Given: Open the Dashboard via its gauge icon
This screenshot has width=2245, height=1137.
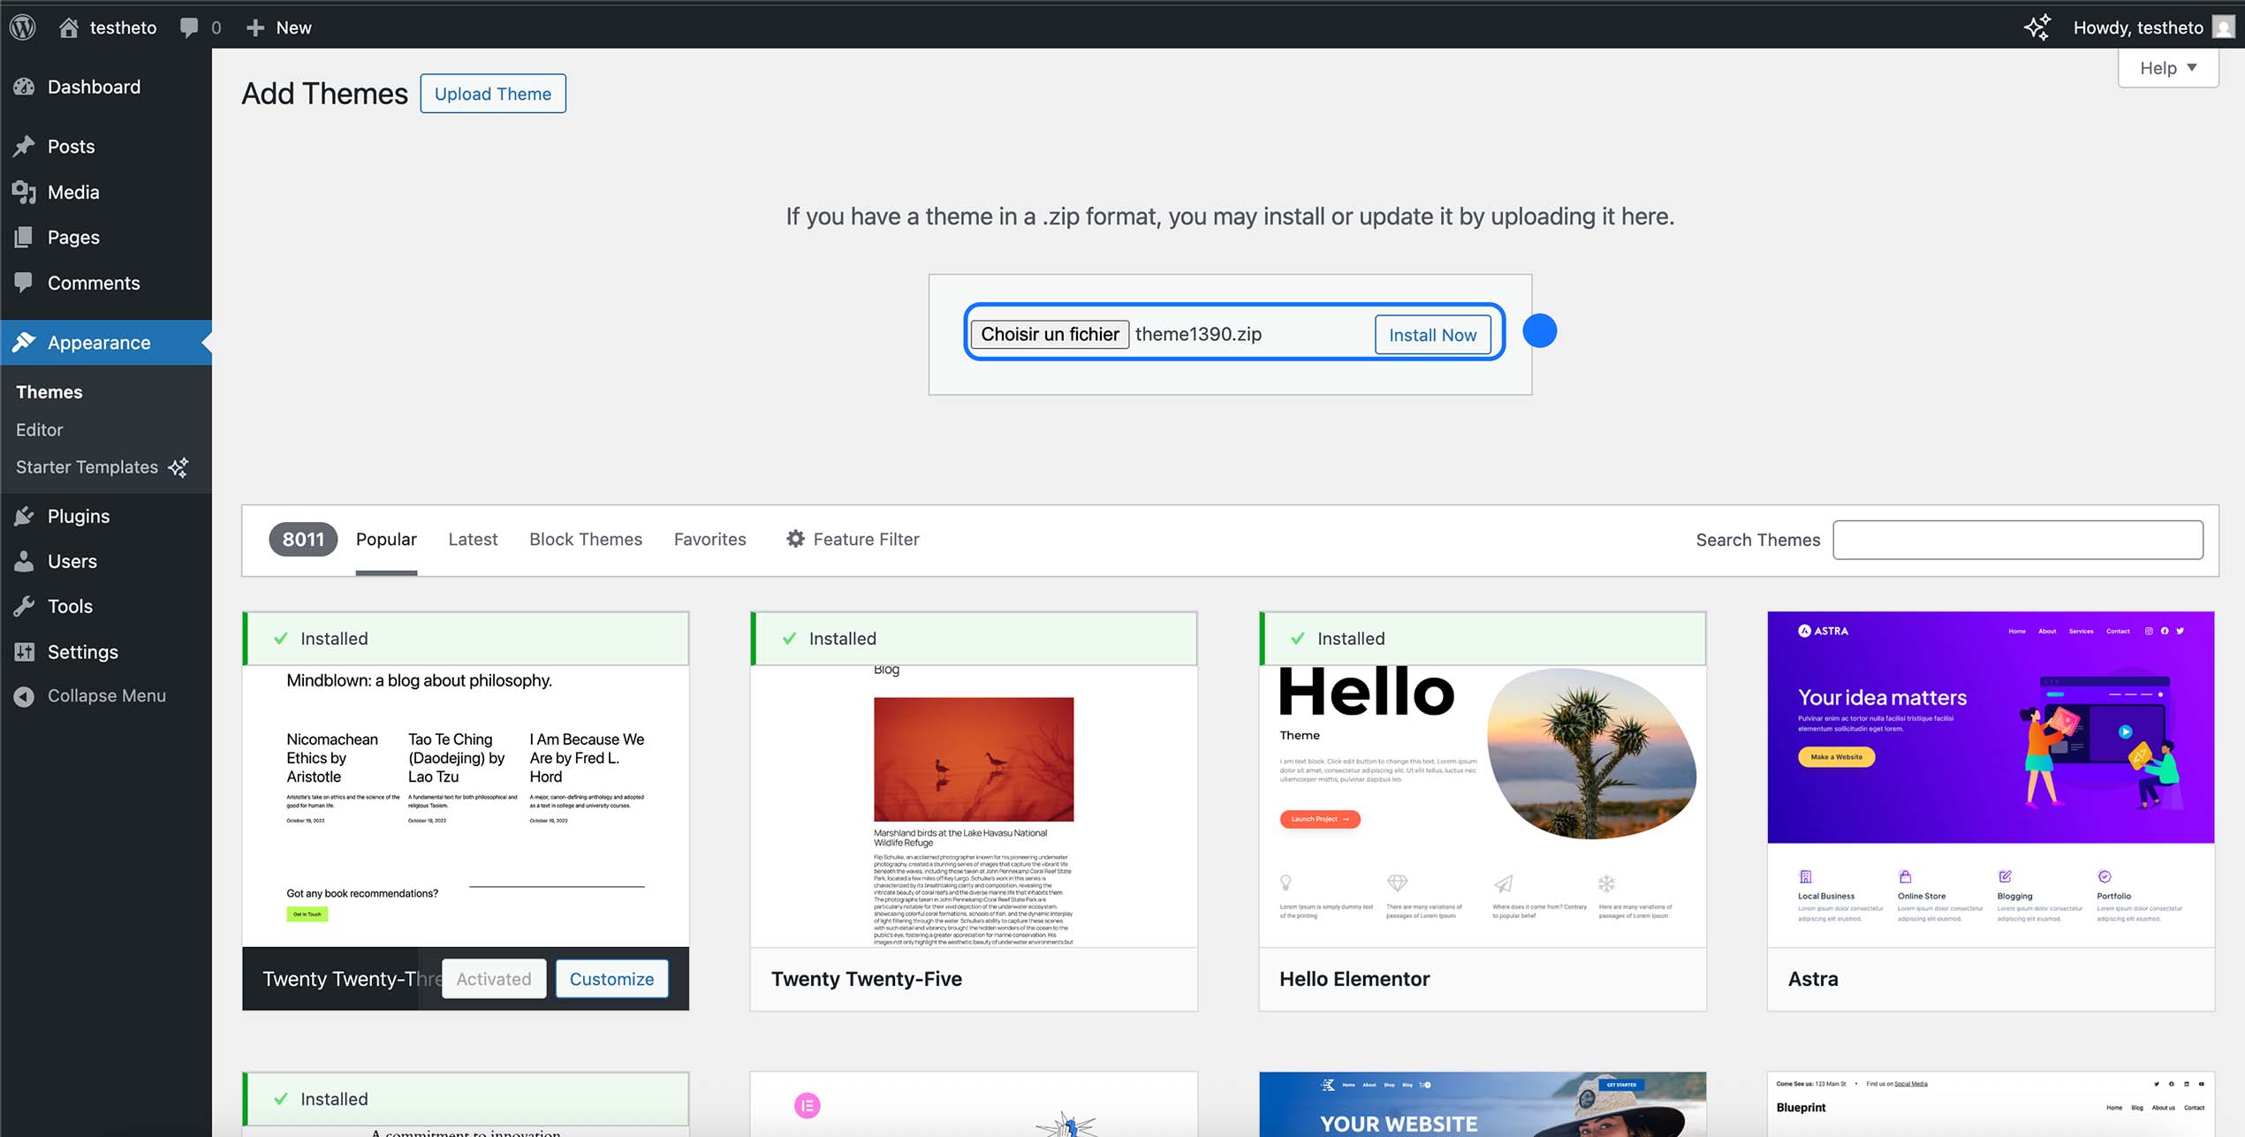Looking at the screenshot, I should 24,87.
